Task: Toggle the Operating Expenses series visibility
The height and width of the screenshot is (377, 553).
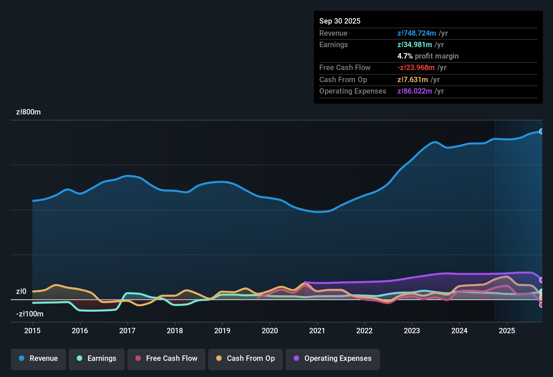Action: [x=332, y=358]
